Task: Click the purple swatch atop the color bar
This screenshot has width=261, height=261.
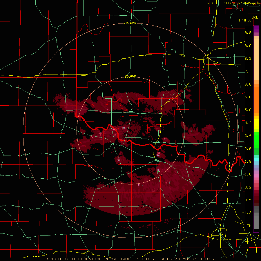Action: pyautogui.click(x=256, y=29)
